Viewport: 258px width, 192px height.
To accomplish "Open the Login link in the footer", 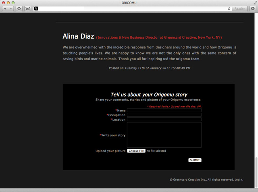I will (x=238, y=179).
